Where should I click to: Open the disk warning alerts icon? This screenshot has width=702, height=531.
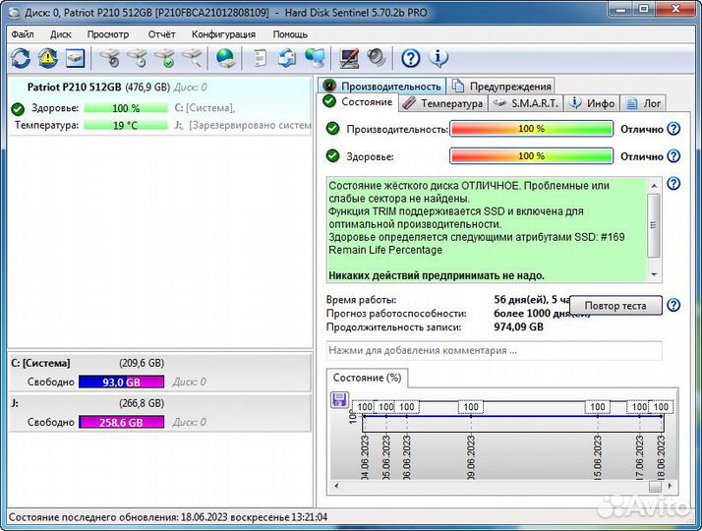coord(47,58)
